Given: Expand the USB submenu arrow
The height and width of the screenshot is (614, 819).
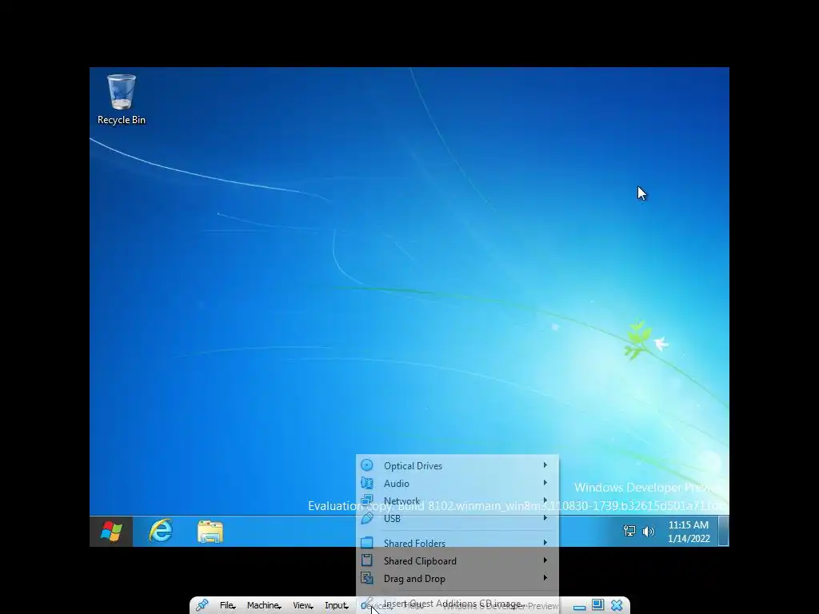Looking at the screenshot, I should point(545,518).
